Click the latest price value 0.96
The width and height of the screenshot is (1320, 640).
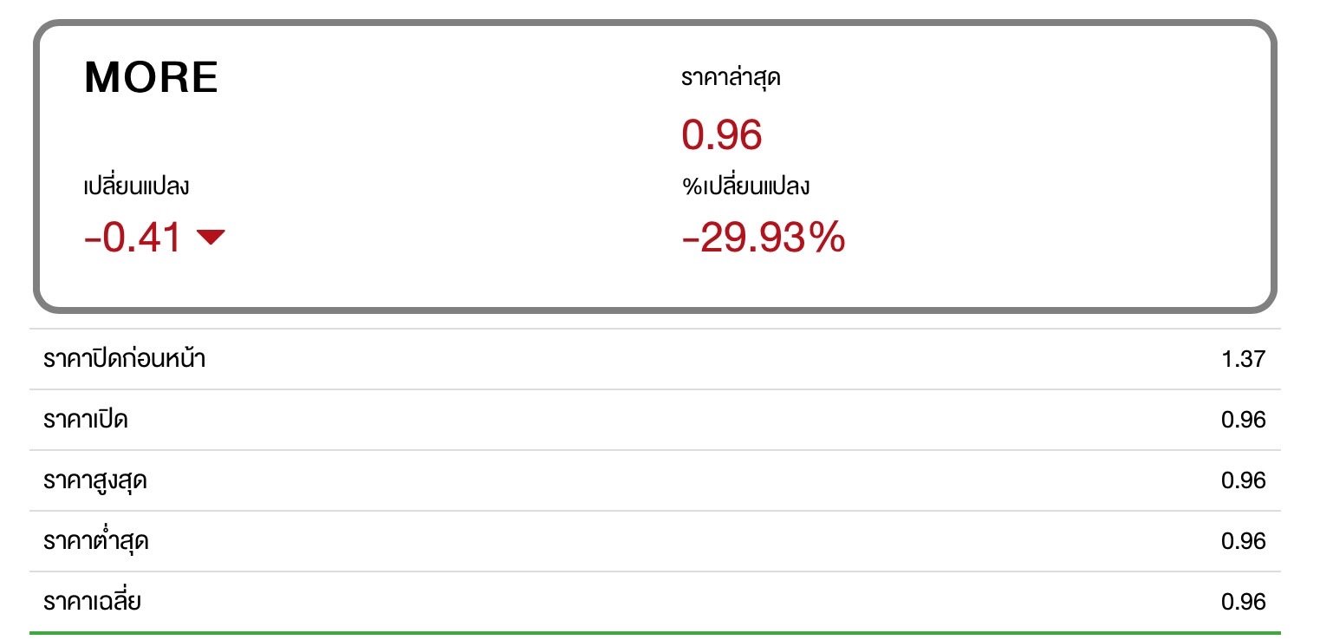coord(722,135)
